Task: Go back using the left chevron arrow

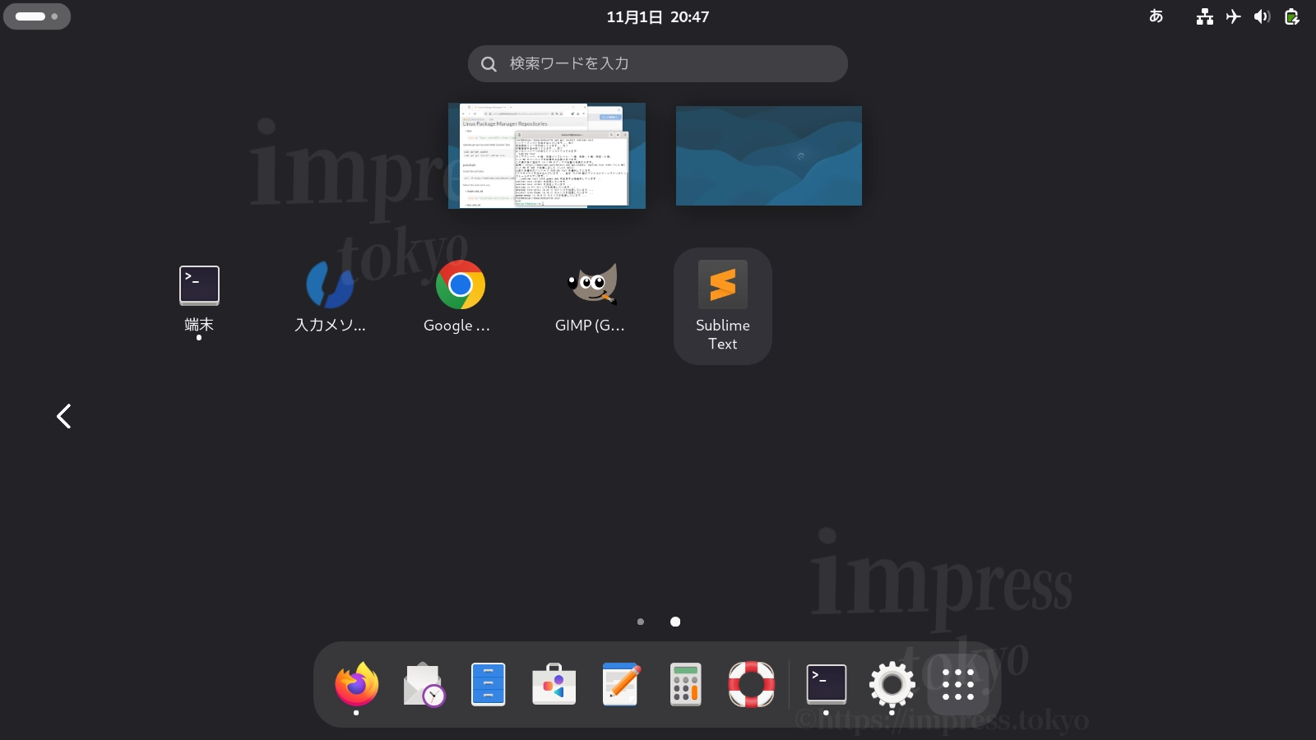Action: pos(63,416)
